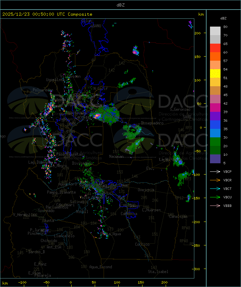Pick the mauve 42–45 dBZ swatch
Image resolution: width=241 pixels, height=287 pixels.
click(x=215, y=99)
